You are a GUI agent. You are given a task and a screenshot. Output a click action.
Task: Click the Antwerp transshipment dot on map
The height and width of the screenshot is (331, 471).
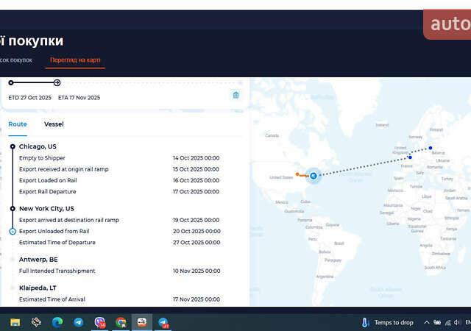click(410, 157)
